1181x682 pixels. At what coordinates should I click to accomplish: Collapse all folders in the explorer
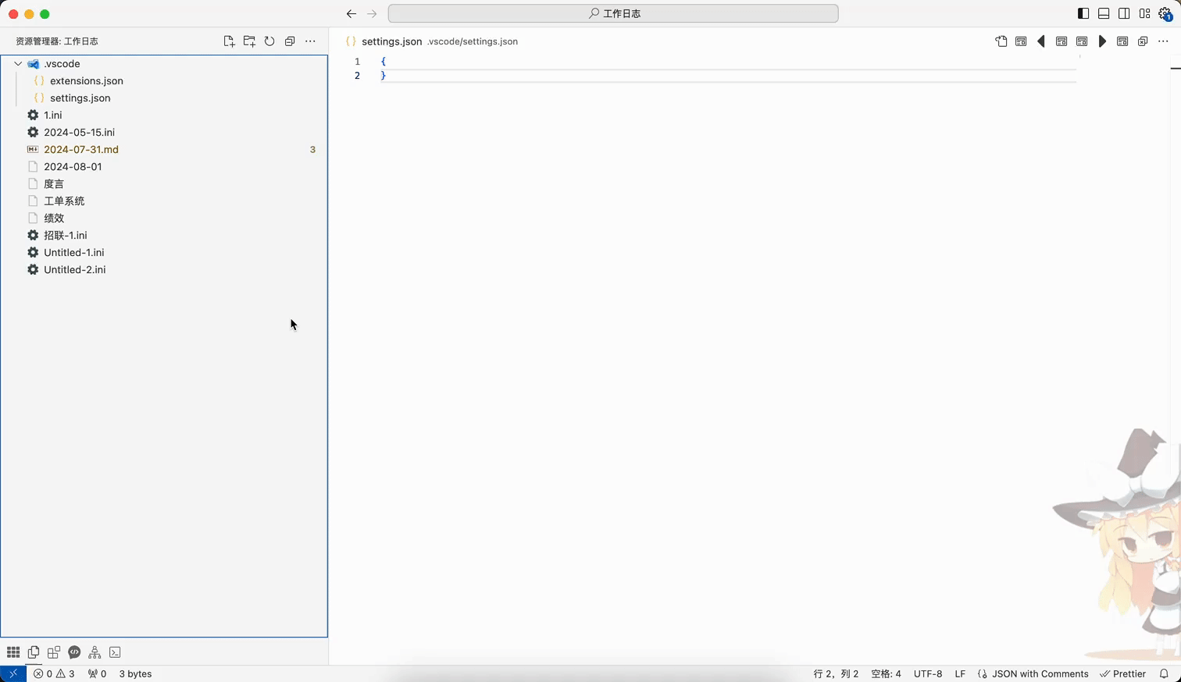coord(290,41)
